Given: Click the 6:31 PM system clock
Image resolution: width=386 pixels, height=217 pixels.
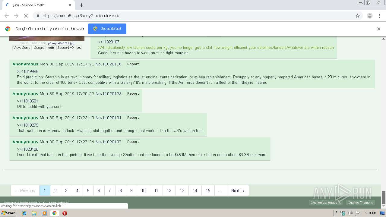Looking at the screenshot, I should [x=370, y=213].
